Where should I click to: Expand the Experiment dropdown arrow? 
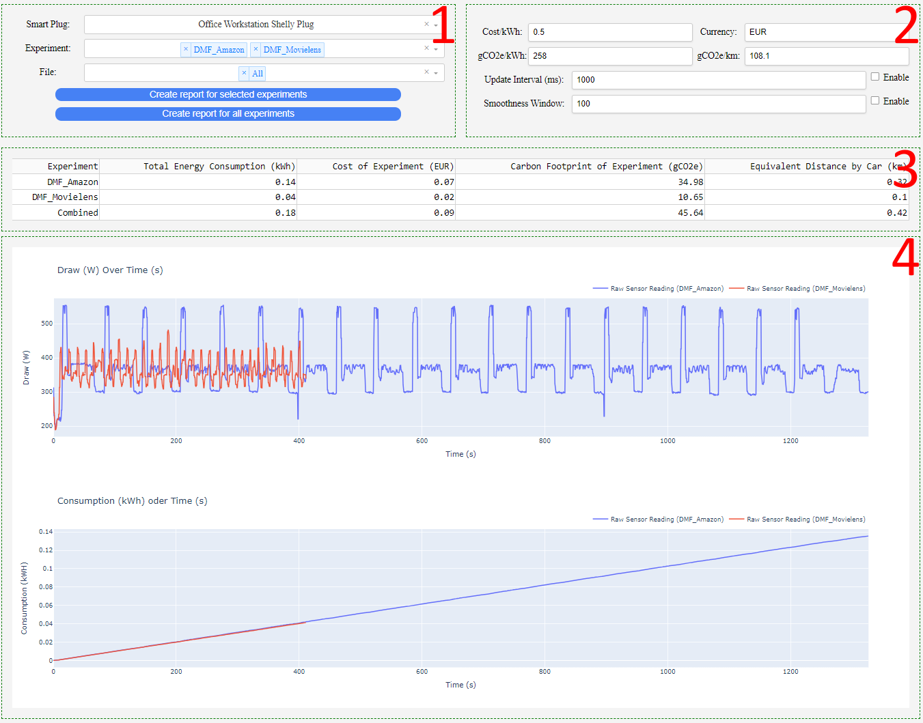point(436,49)
